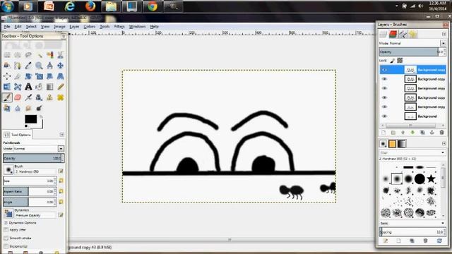This screenshot has height=254, width=452.
Task: Select the Heal tool
Action: [x=61, y=97]
